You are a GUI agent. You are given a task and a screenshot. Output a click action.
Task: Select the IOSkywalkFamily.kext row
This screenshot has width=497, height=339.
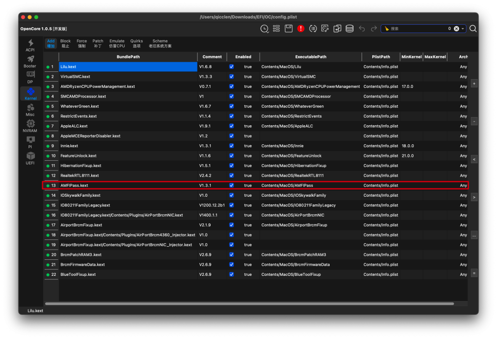click(x=255, y=195)
